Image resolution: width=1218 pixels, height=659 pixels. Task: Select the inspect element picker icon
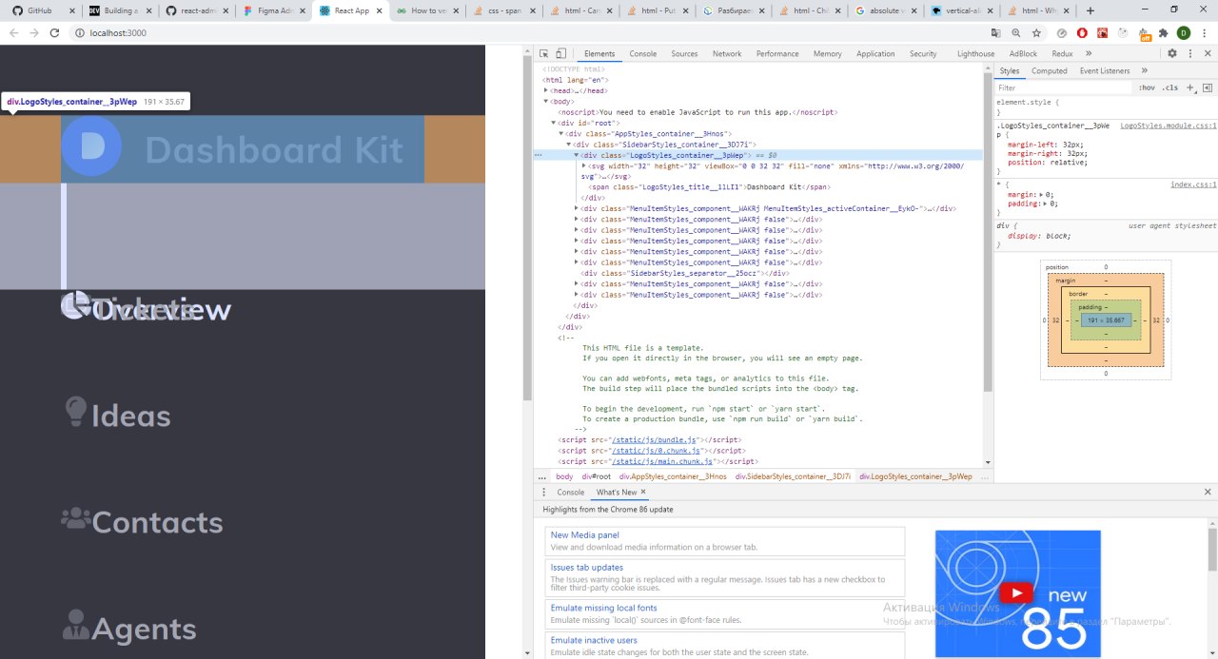tap(543, 53)
